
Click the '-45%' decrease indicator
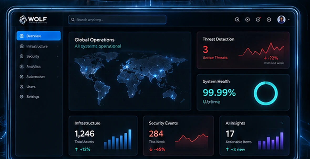pyautogui.click(x=157, y=149)
